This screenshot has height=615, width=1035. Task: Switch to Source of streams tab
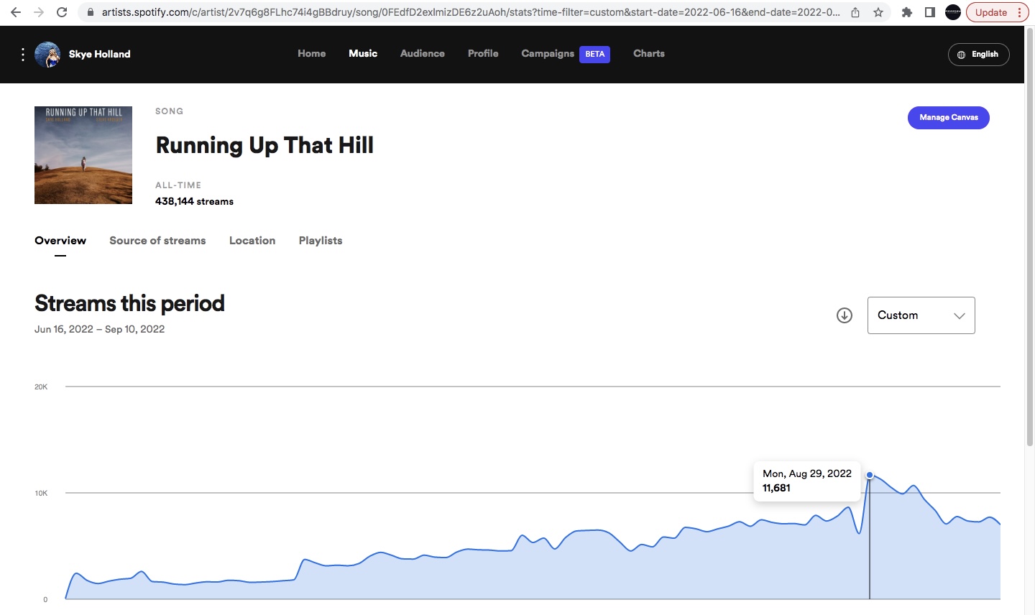(x=157, y=241)
